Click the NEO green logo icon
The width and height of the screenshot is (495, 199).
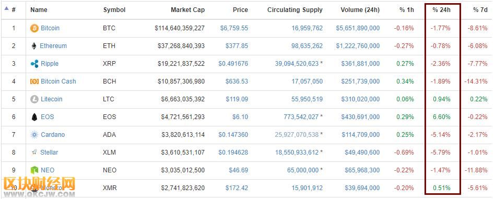click(34, 170)
